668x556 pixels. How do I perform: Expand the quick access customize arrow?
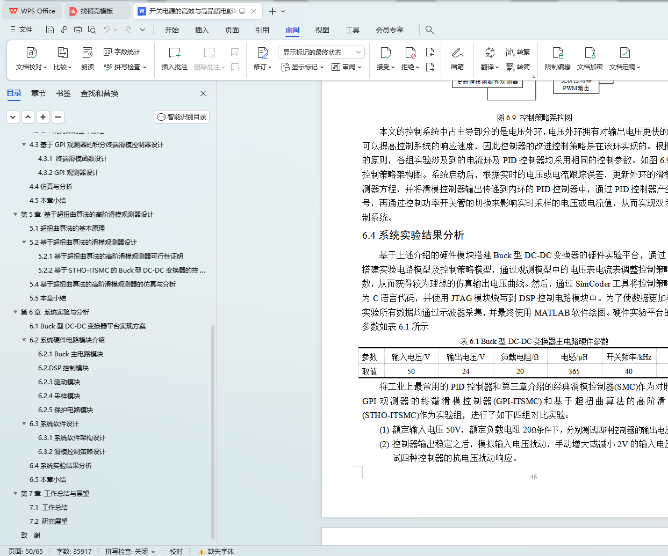click(142, 30)
